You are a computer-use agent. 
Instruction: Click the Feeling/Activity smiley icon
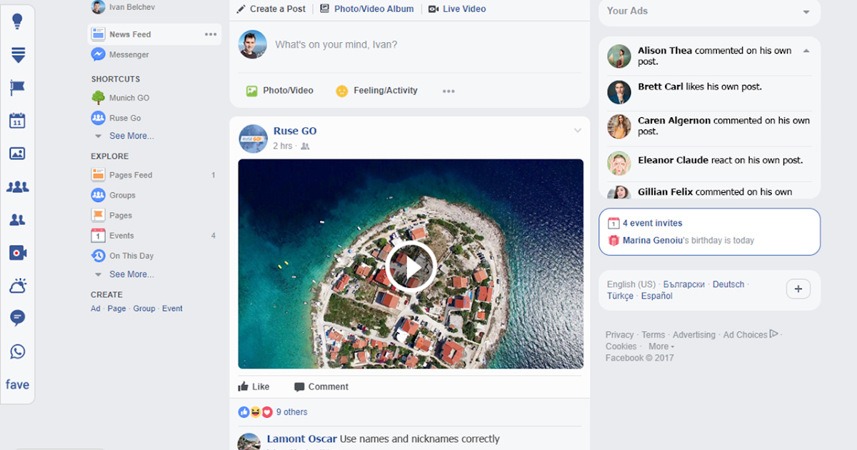pyautogui.click(x=342, y=91)
